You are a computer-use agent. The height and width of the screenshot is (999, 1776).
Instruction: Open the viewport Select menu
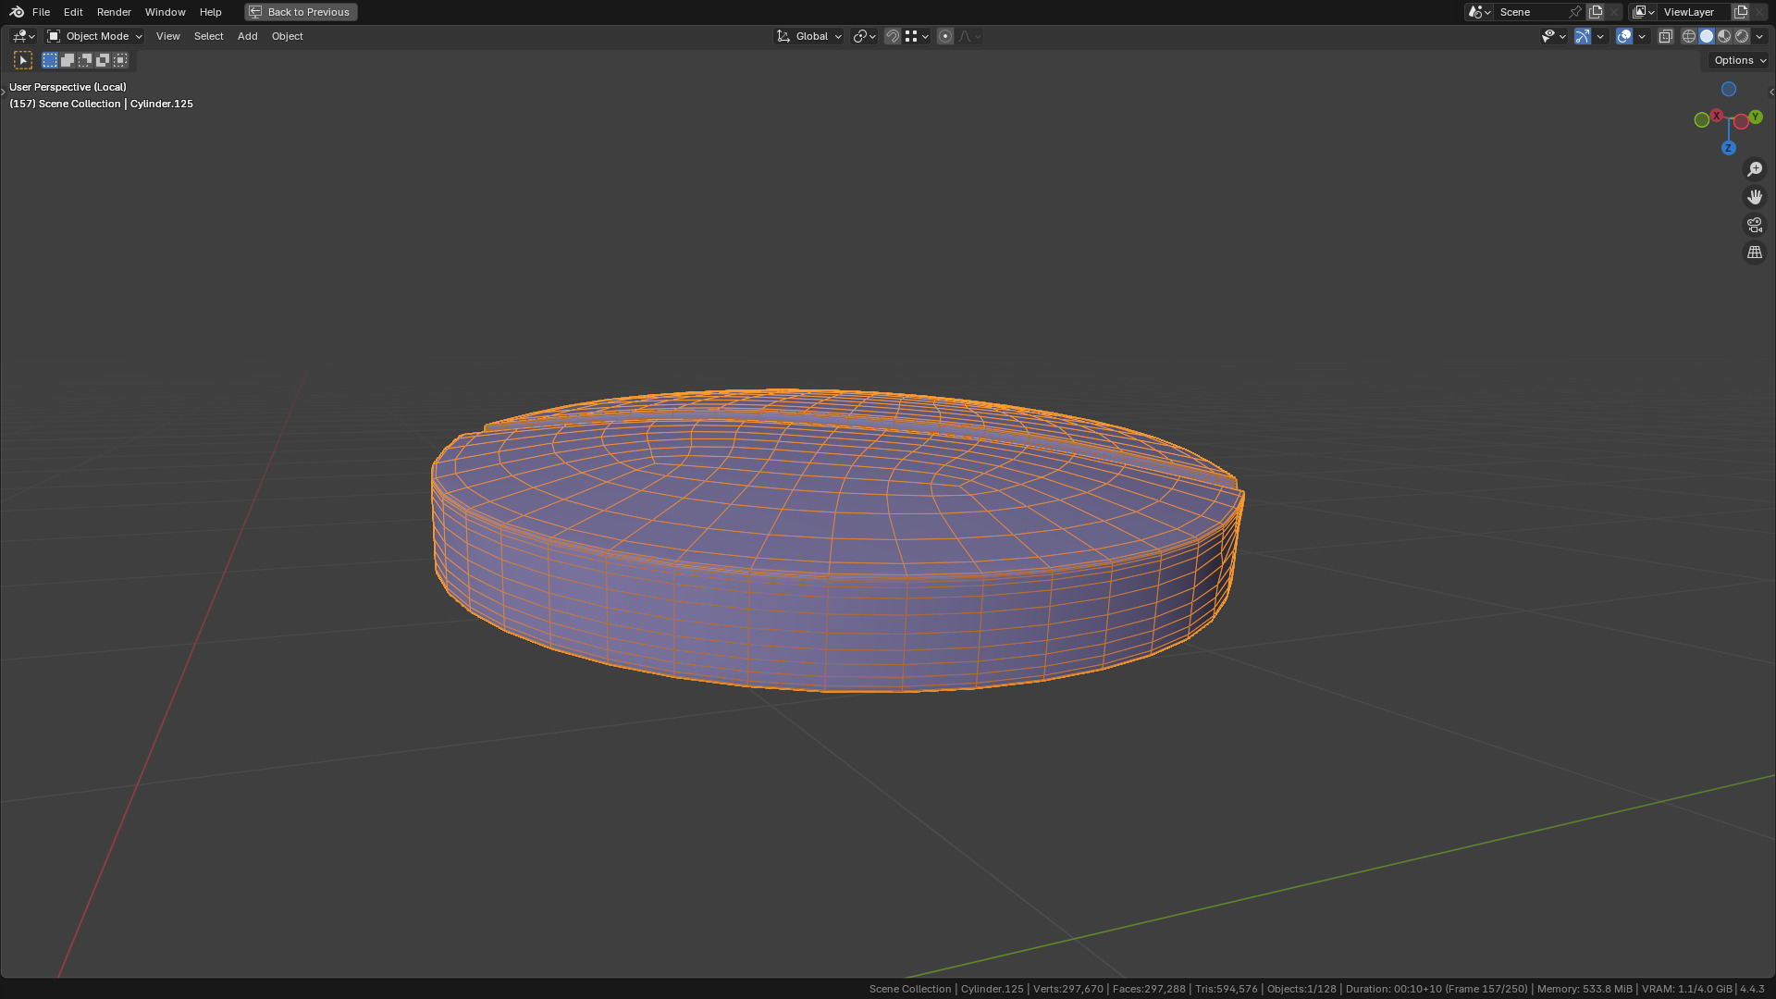click(208, 36)
